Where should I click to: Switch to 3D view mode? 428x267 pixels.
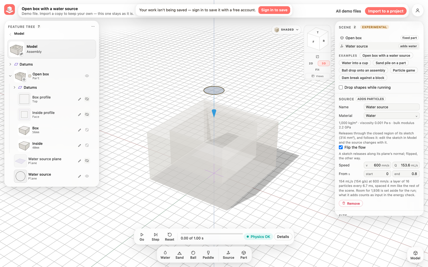[x=324, y=64]
